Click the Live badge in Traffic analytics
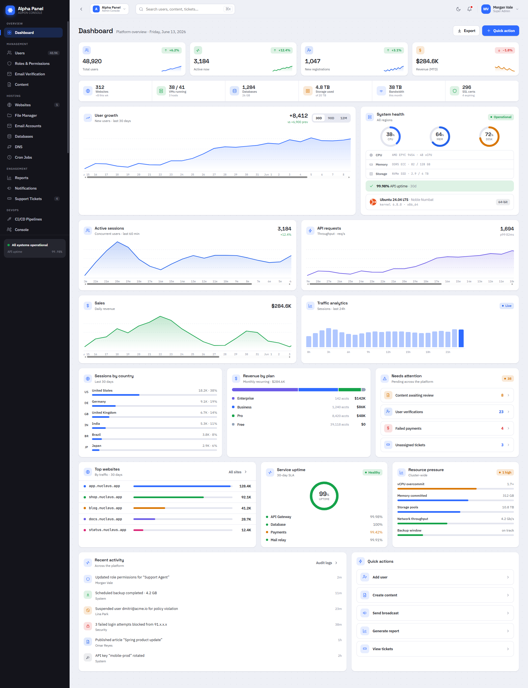 point(506,306)
